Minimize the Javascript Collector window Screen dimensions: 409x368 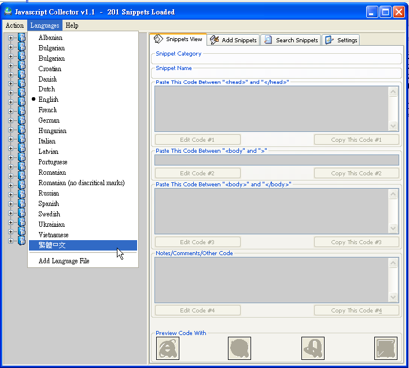coord(372,12)
